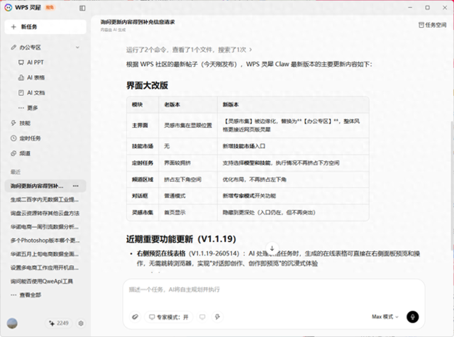Image resolution: width=454 pixels, height=337 pixels.
Task: Collapse the sidebar with the panel toggle icon
Action: point(82,8)
